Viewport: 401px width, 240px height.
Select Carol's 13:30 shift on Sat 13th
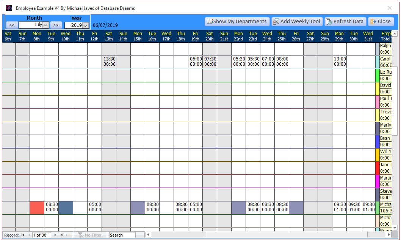(x=109, y=62)
